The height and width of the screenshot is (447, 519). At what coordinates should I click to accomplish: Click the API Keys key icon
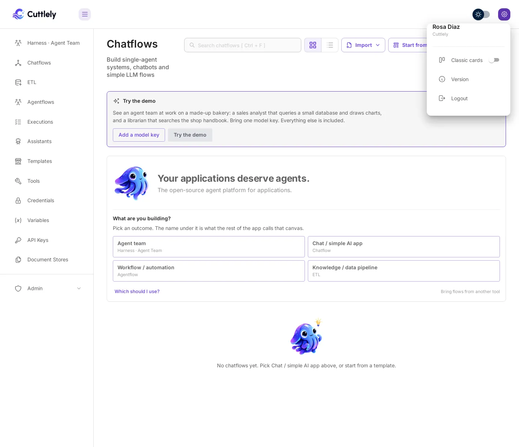pyautogui.click(x=18, y=240)
